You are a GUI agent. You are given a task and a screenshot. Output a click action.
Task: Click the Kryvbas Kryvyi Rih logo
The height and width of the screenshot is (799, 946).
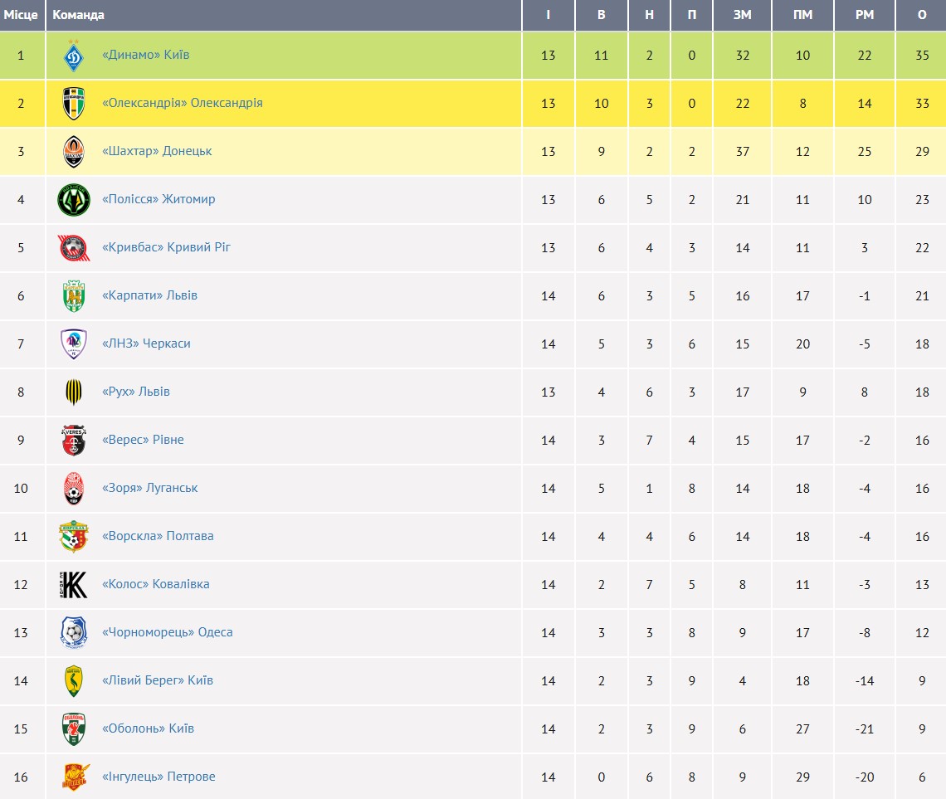coord(74,248)
